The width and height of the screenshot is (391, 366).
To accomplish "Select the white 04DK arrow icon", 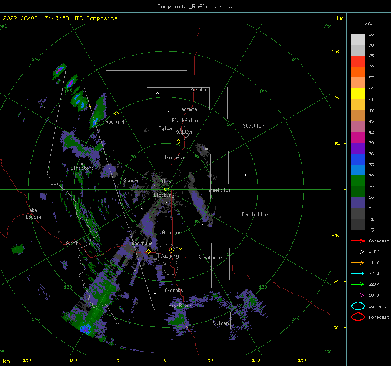I will 358,252.
